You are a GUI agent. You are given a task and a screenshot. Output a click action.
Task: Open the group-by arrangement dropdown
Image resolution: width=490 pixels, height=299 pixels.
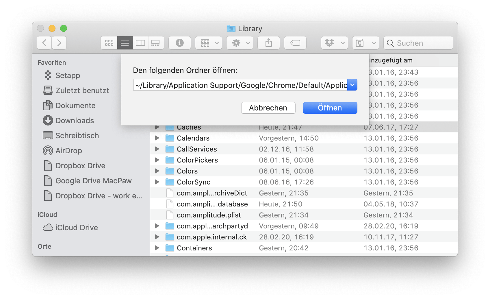tap(209, 43)
